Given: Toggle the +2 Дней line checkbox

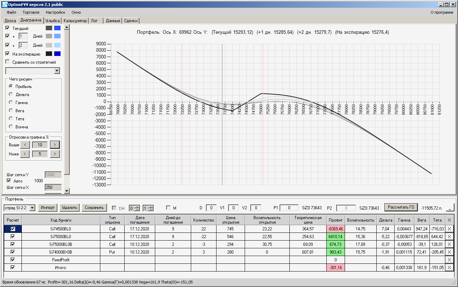Looking at the screenshot, I should 7,45.
